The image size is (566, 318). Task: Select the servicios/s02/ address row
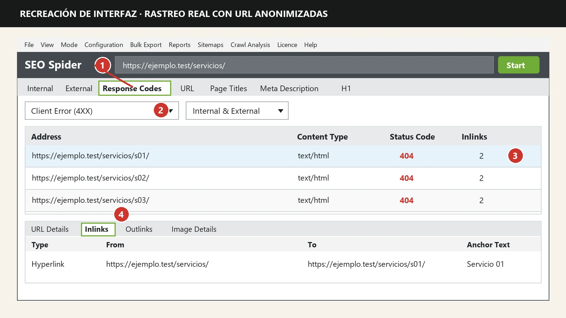[x=283, y=178]
